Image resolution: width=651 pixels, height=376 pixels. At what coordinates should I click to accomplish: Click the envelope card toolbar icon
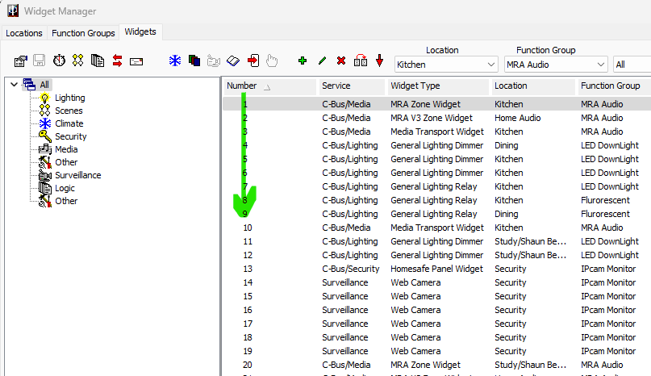(136, 62)
